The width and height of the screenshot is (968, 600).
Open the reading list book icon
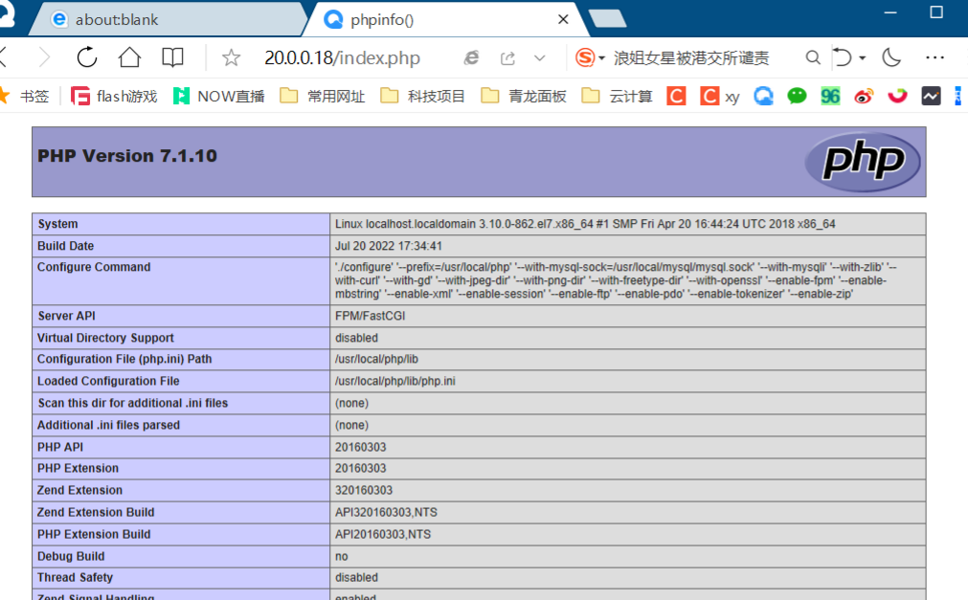(172, 57)
